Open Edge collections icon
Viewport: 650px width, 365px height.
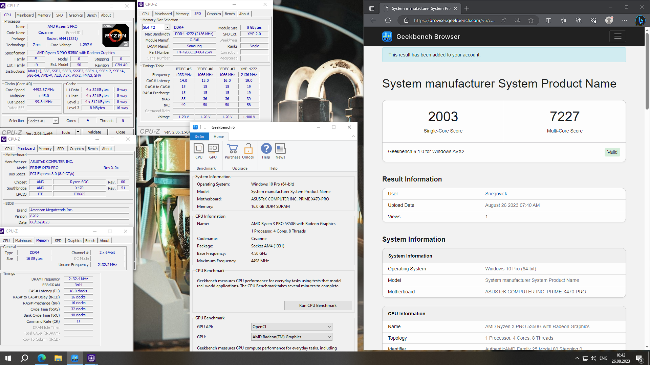[579, 20]
